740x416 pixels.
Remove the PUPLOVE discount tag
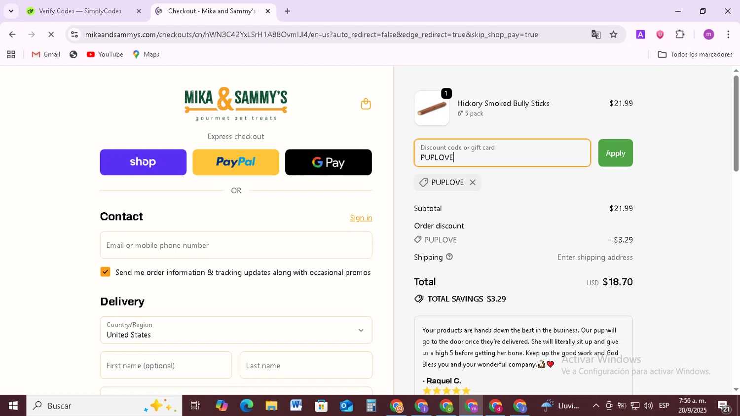[473, 183]
